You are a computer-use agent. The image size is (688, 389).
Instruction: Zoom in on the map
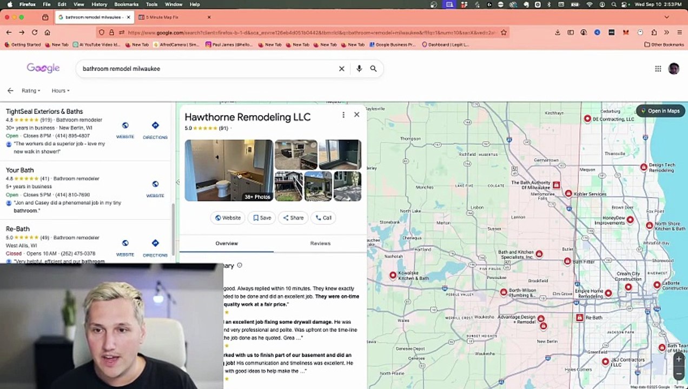point(679,359)
